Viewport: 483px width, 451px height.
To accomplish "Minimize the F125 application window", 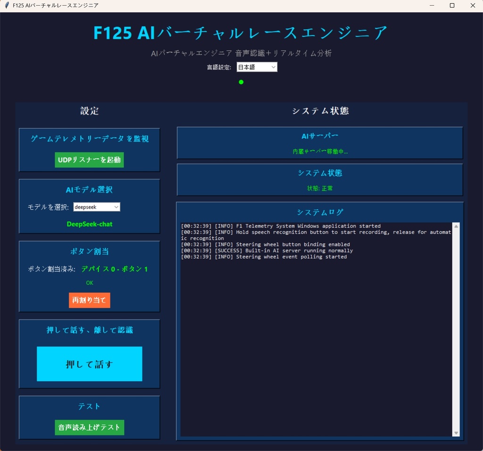I will click(x=432, y=5).
